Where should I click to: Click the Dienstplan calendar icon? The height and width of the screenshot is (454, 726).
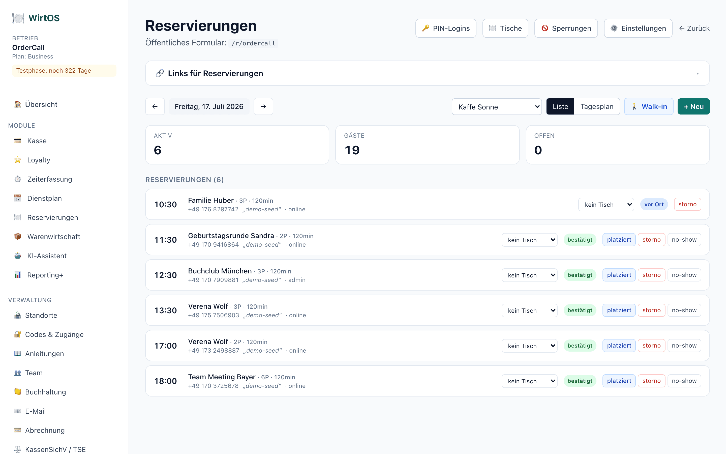point(18,198)
